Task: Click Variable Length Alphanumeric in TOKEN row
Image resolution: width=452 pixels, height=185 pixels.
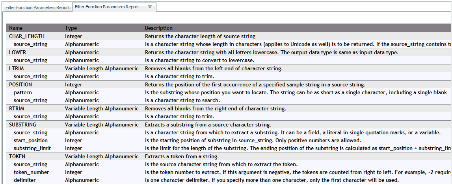Action: pos(102,157)
